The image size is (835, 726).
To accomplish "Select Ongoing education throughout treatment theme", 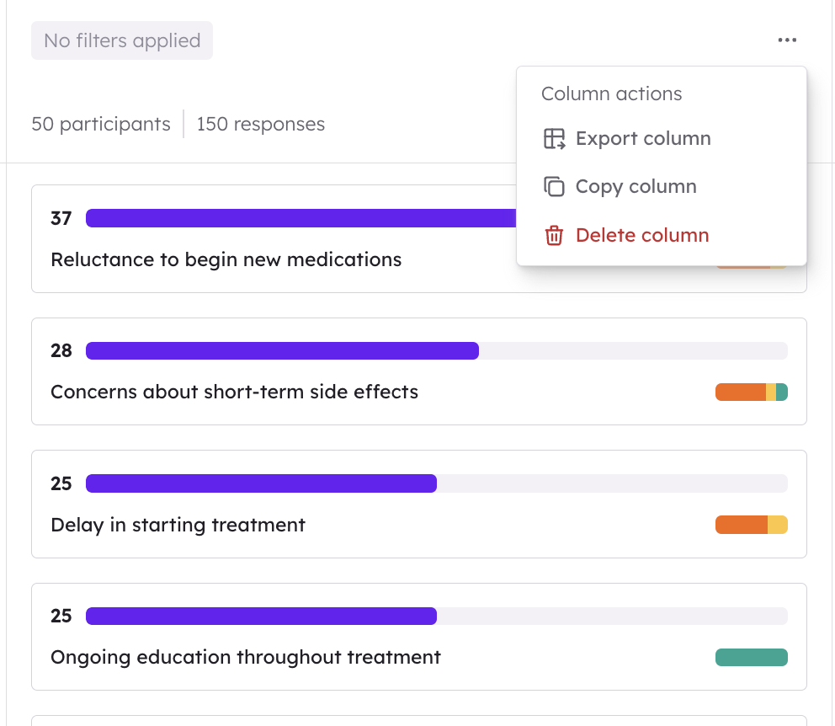I will pyautogui.click(x=246, y=657).
